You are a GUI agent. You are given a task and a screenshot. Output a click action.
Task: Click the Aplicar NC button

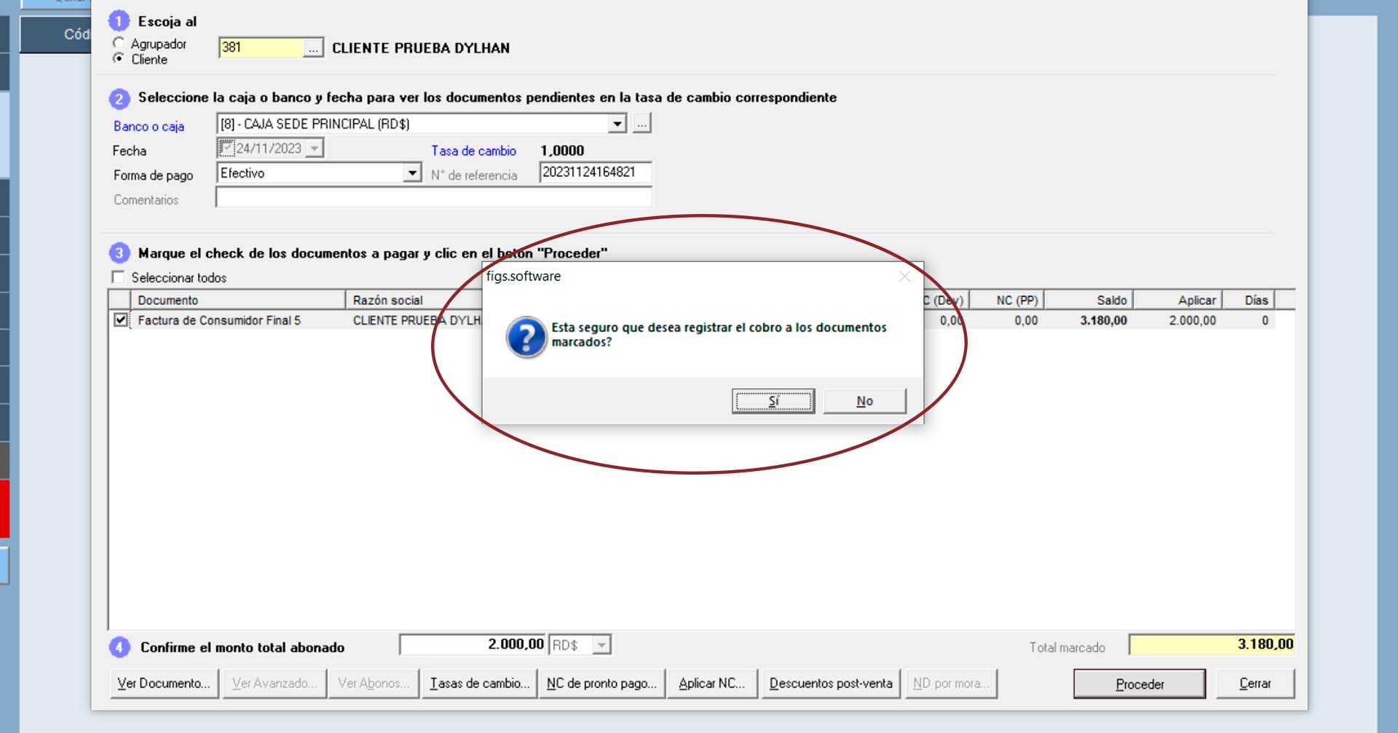click(711, 684)
